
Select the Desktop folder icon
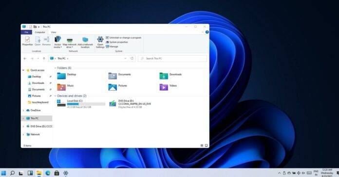tap(61, 76)
